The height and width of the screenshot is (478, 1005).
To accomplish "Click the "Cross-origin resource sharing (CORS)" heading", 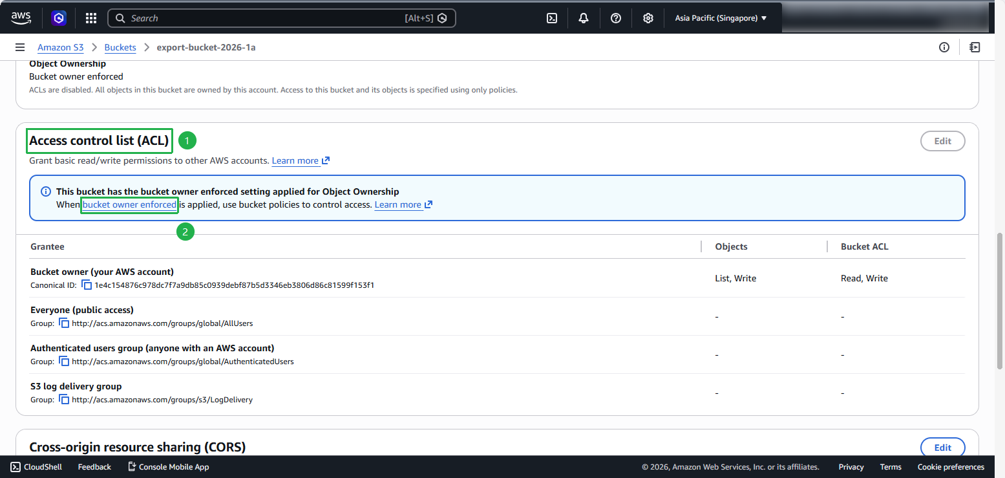I will pos(138,447).
